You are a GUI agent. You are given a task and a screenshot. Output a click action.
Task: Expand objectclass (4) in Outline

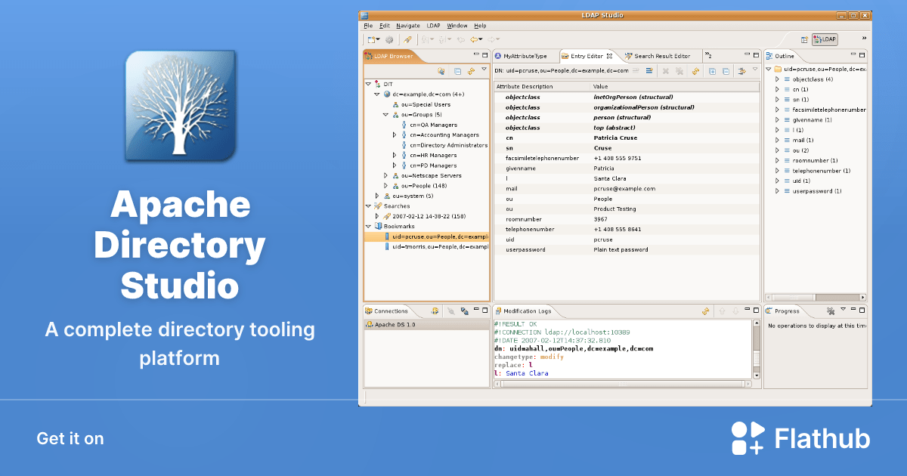pyautogui.click(x=777, y=79)
